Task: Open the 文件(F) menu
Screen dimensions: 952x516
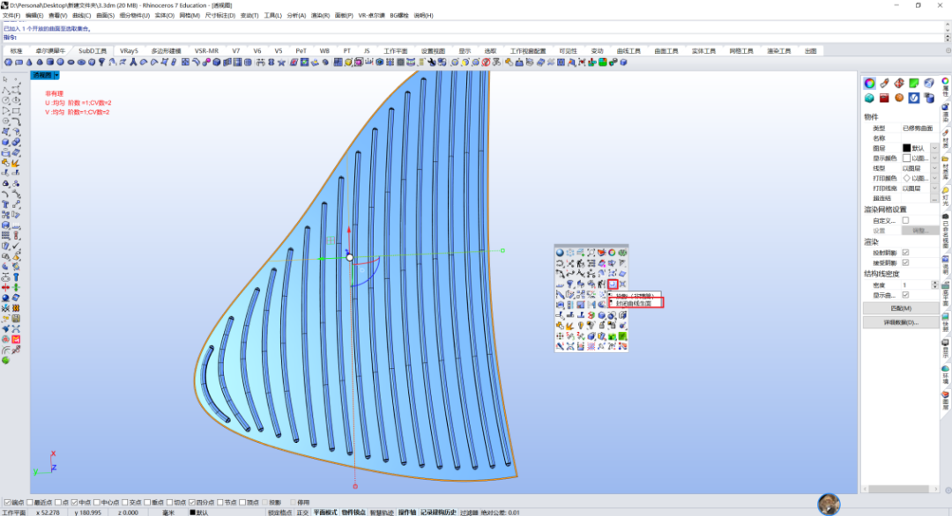Action: click(11, 16)
